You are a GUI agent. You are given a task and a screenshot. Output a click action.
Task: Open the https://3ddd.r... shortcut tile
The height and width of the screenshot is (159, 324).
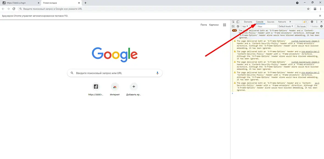(x=96, y=89)
